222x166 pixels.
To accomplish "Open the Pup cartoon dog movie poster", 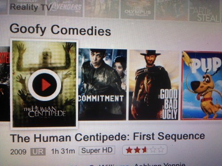I will pos(202,85).
